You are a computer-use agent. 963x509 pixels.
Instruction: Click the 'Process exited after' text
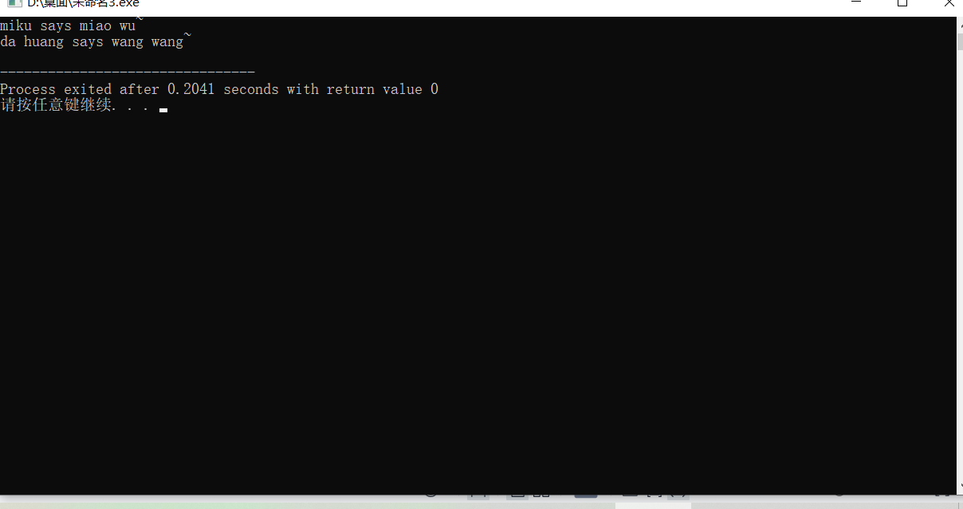coord(81,89)
